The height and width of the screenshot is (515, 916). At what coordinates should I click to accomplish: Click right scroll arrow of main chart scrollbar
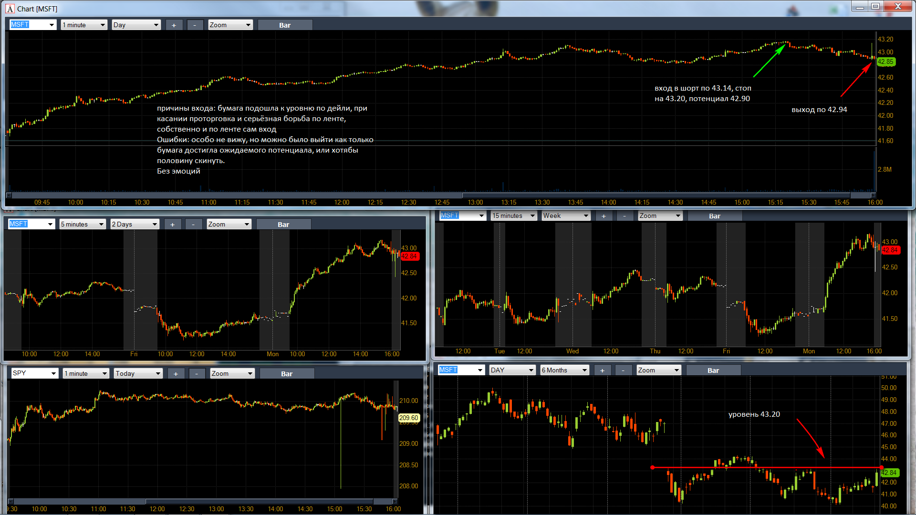[874, 195]
